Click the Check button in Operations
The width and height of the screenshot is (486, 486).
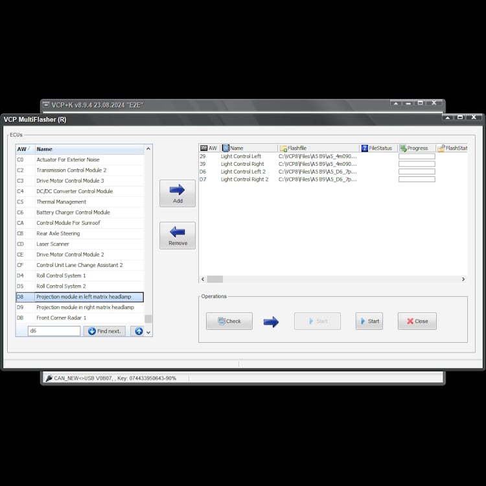pos(229,321)
